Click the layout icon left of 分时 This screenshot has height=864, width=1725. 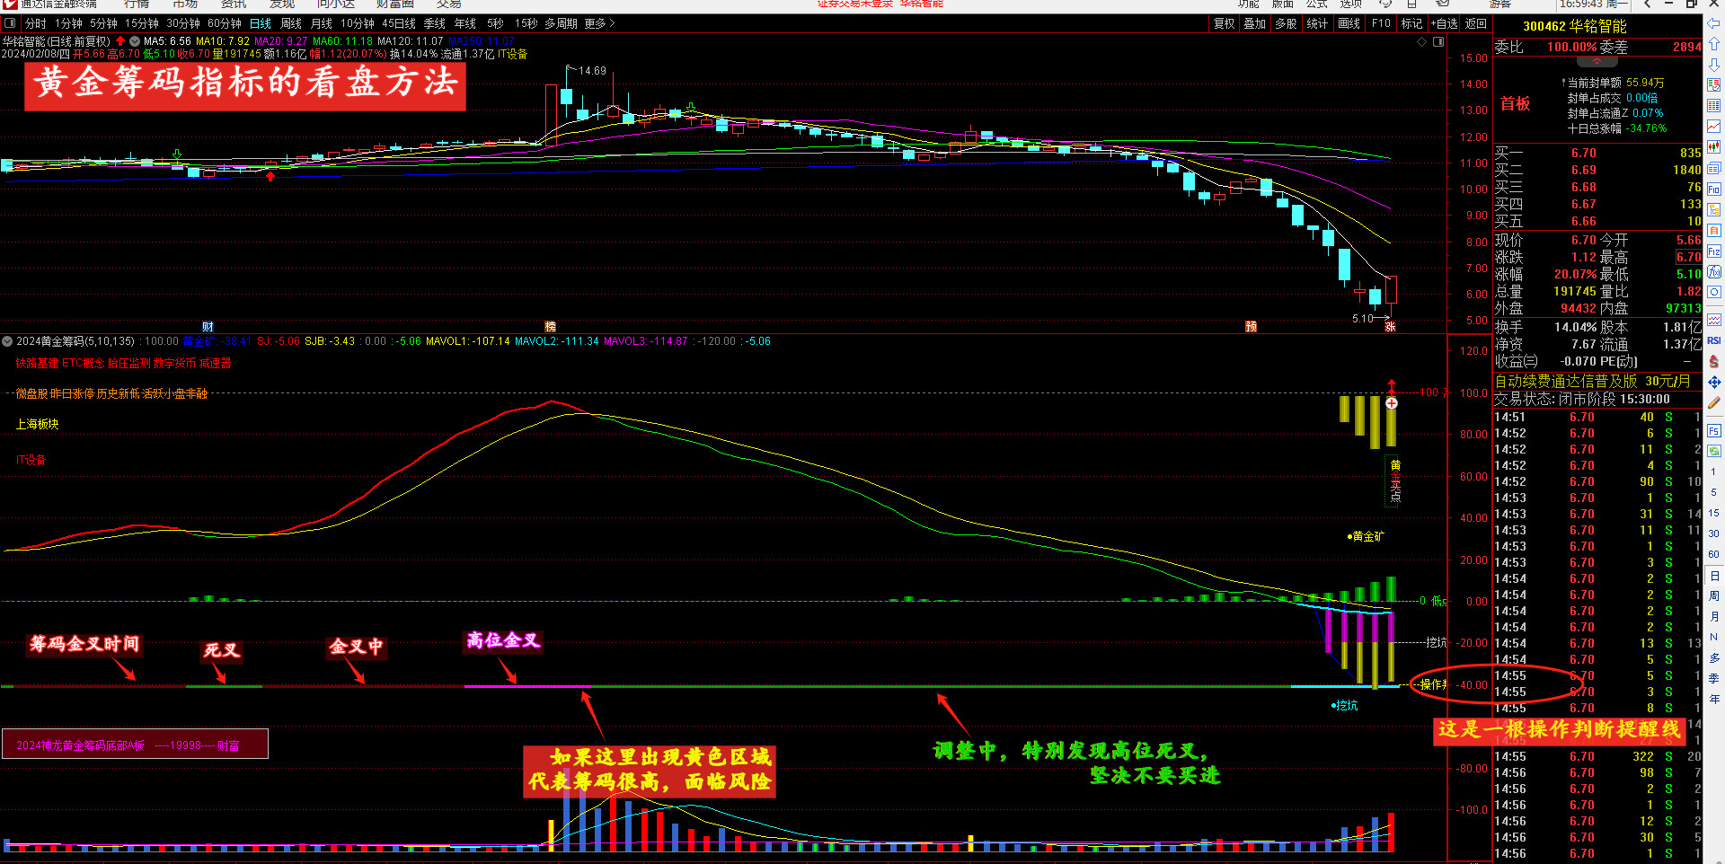coord(10,23)
